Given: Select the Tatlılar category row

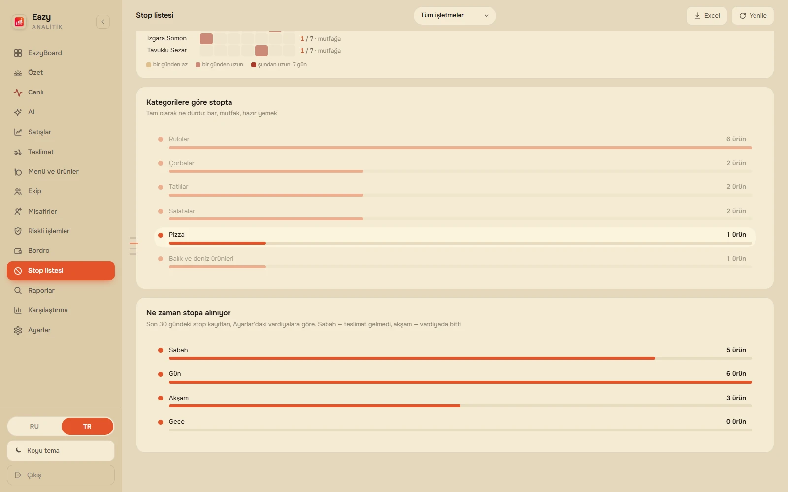Looking at the screenshot, I should point(455,189).
